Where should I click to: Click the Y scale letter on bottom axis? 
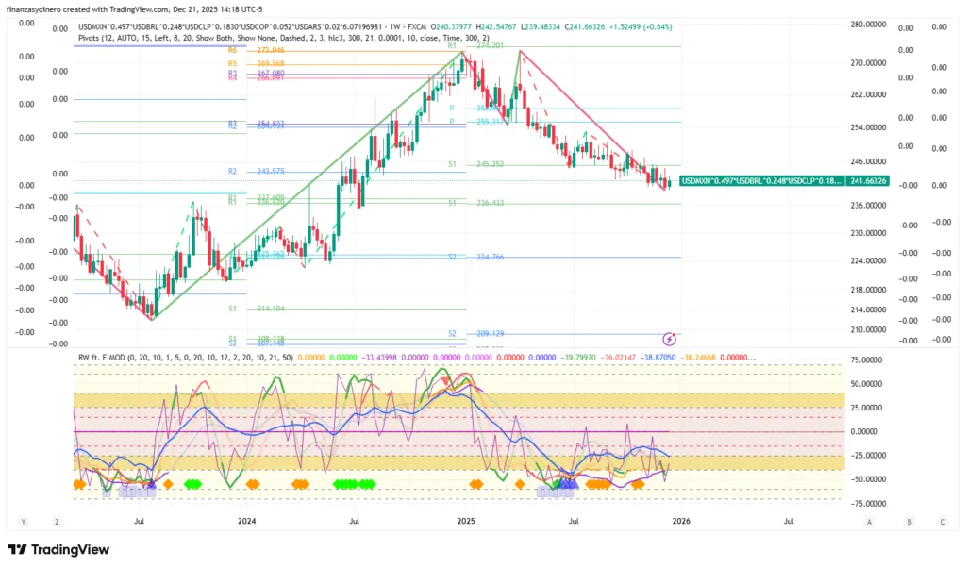pos(21,521)
